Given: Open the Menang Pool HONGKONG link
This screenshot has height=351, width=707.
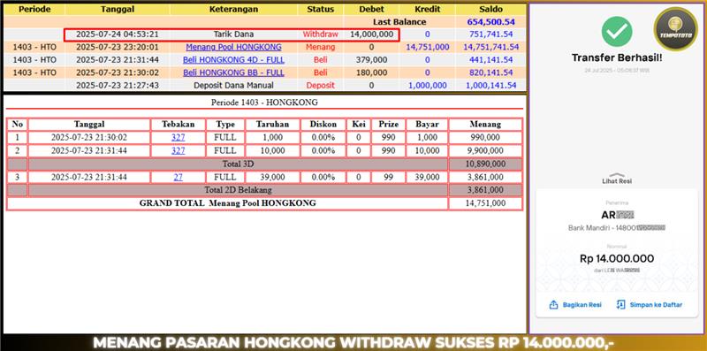Looking at the screenshot, I should [233, 47].
